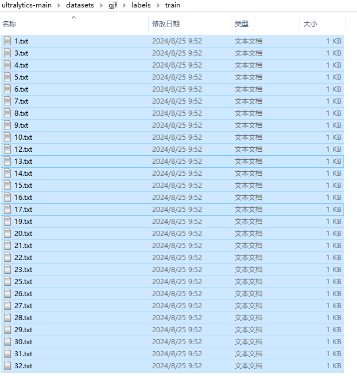The width and height of the screenshot is (357, 382).
Task: Click the file icon for 26.txt
Action: tap(7, 294)
